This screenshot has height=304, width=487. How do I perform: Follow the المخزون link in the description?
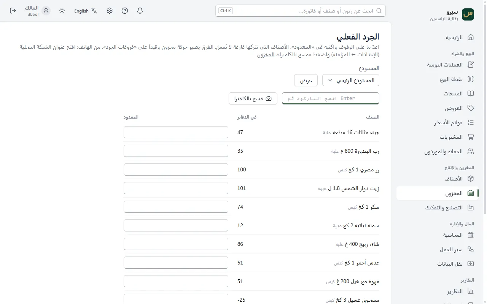click(x=266, y=55)
